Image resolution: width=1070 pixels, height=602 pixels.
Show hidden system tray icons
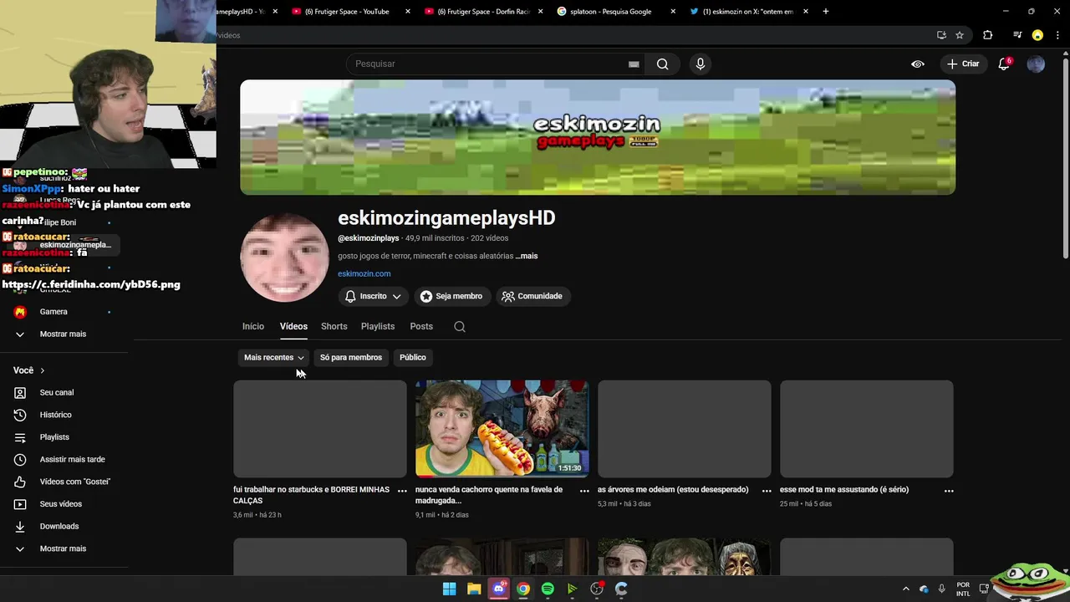[905, 589]
